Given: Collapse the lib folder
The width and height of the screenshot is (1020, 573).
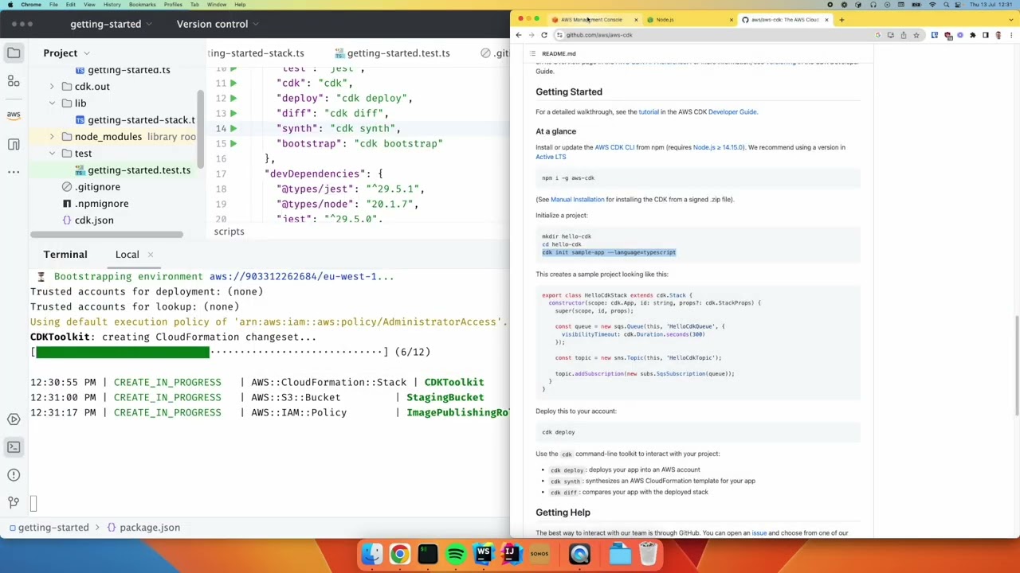Looking at the screenshot, I should [x=52, y=103].
